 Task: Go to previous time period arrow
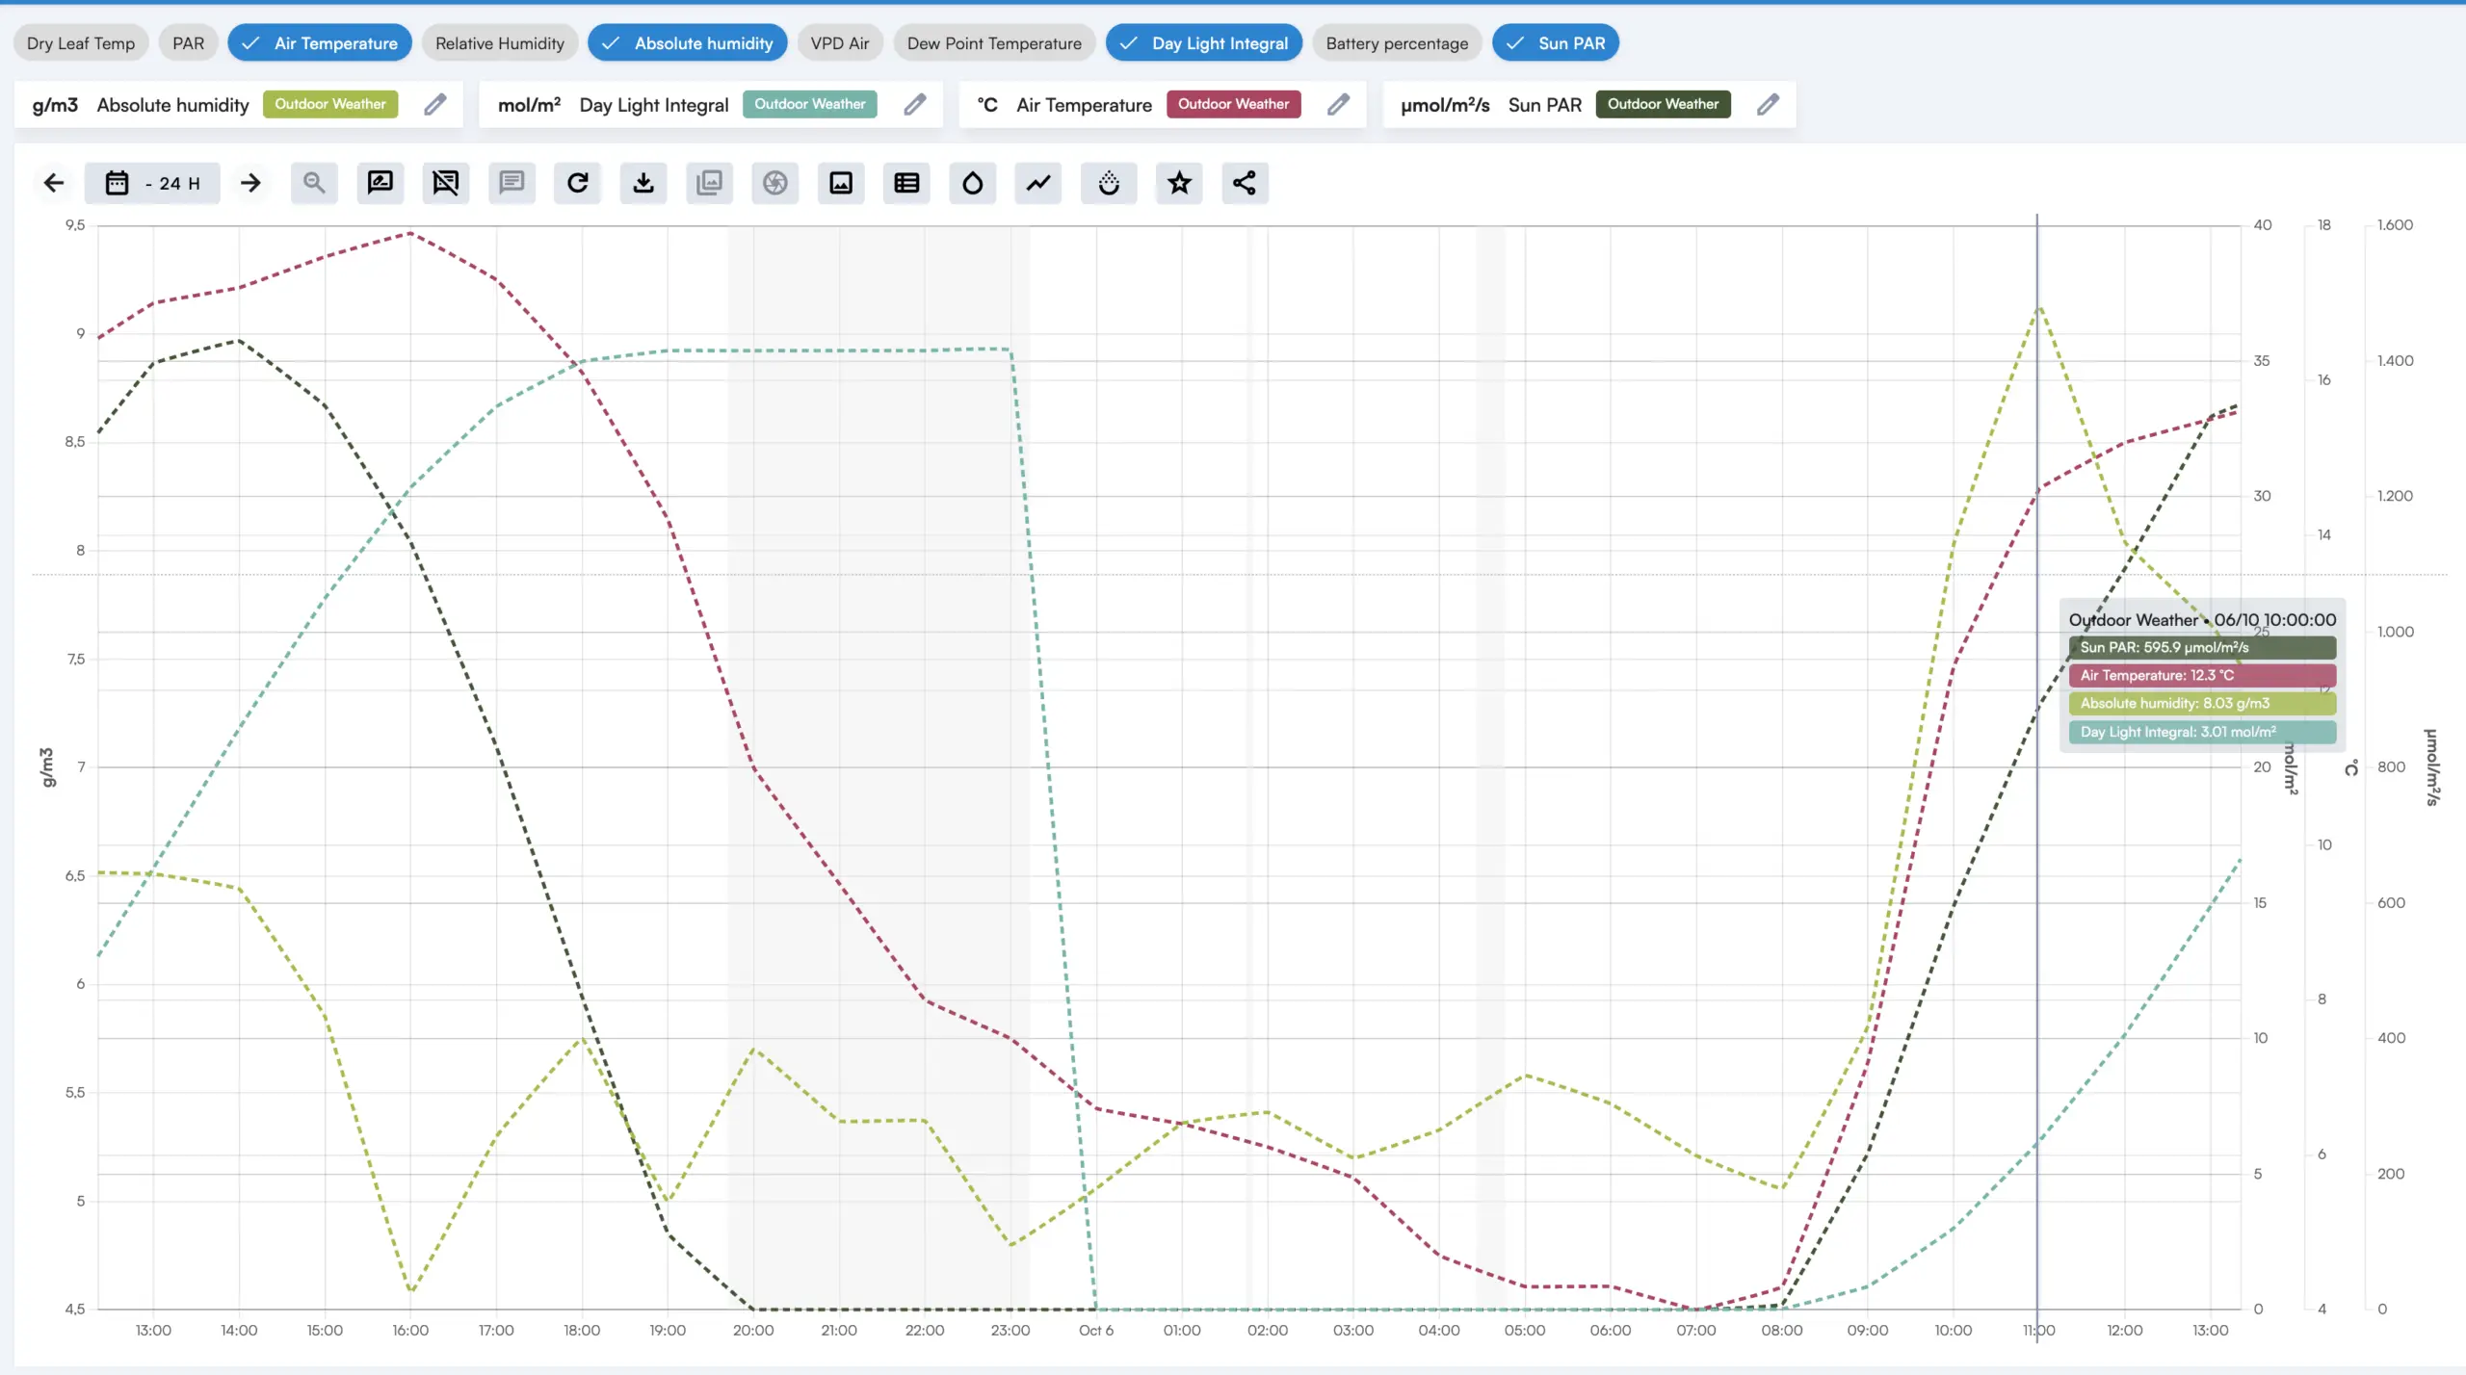(54, 183)
